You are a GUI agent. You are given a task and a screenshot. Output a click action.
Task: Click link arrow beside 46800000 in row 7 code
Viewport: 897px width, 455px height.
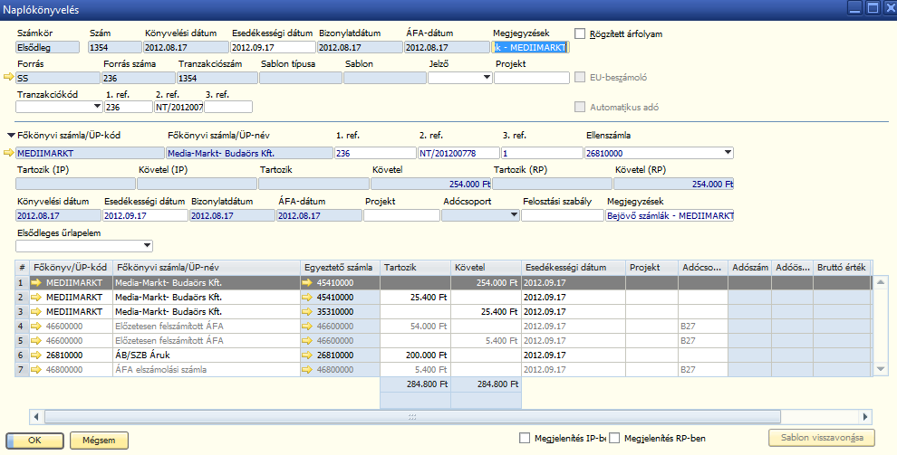pyautogui.click(x=37, y=369)
